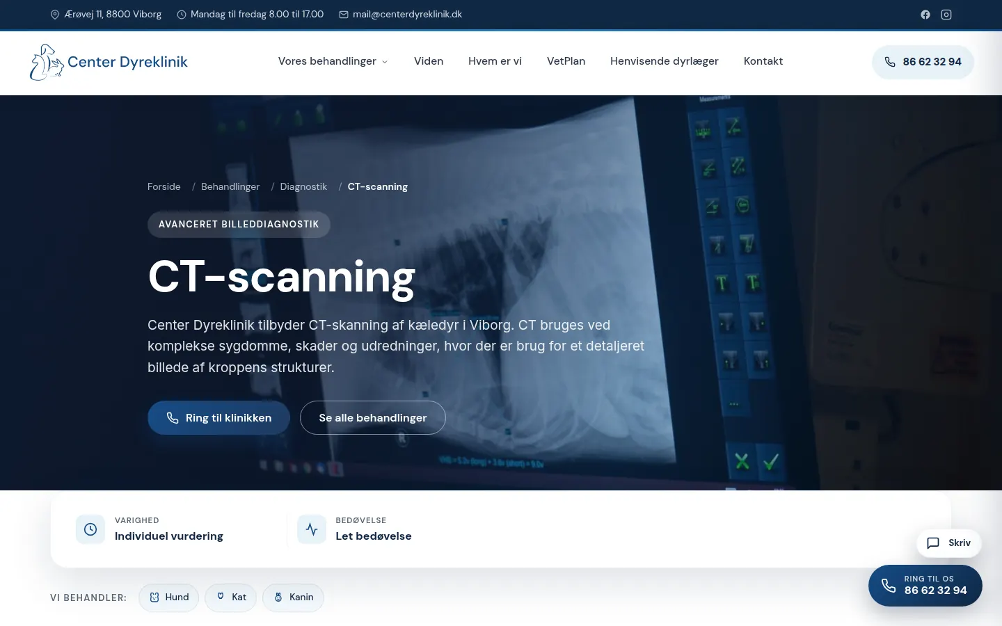Select the Hund animal chip

tap(169, 597)
